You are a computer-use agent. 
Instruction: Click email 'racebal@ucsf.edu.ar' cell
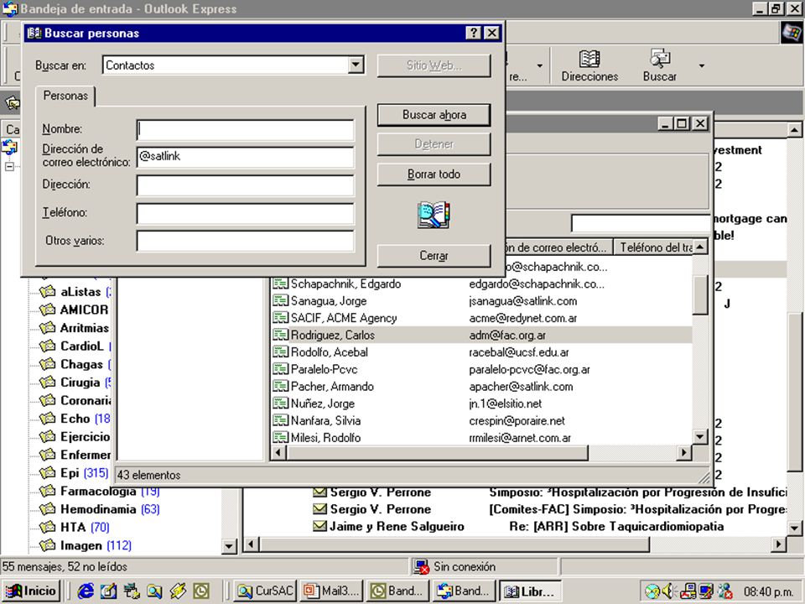(518, 352)
